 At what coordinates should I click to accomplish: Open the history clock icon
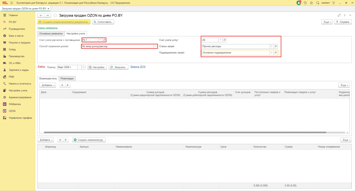(305, 3)
